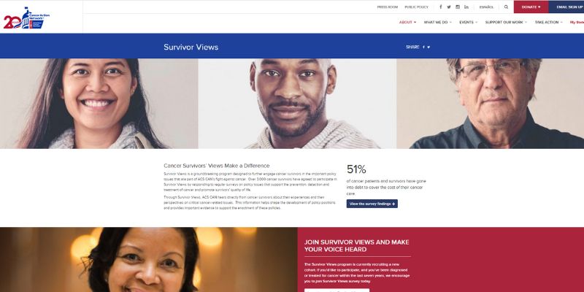Open the Facebook icon in top bar
Screen dimensions: 584x292
441,7
